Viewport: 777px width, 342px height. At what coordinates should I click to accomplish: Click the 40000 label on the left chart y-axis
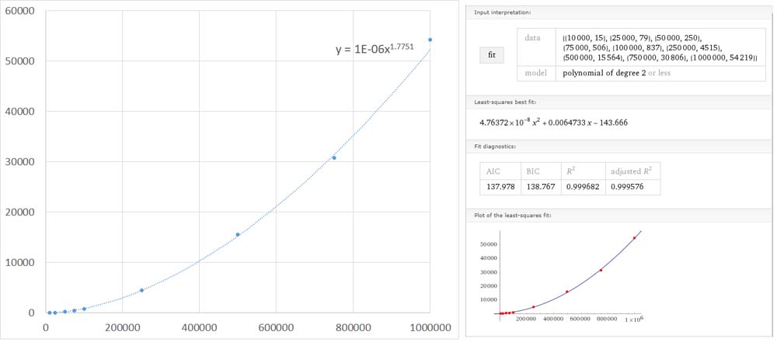coord(19,112)
